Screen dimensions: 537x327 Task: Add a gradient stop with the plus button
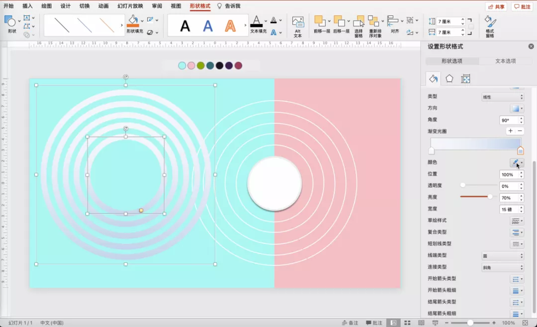[x=510, y=131]
